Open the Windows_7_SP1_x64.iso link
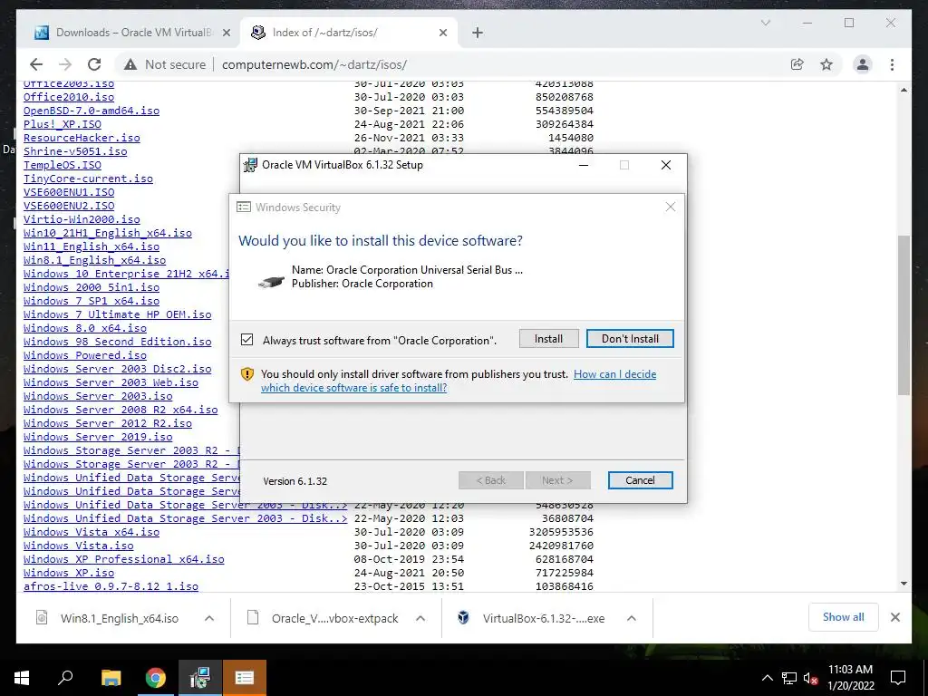 [x=92, y=301]
